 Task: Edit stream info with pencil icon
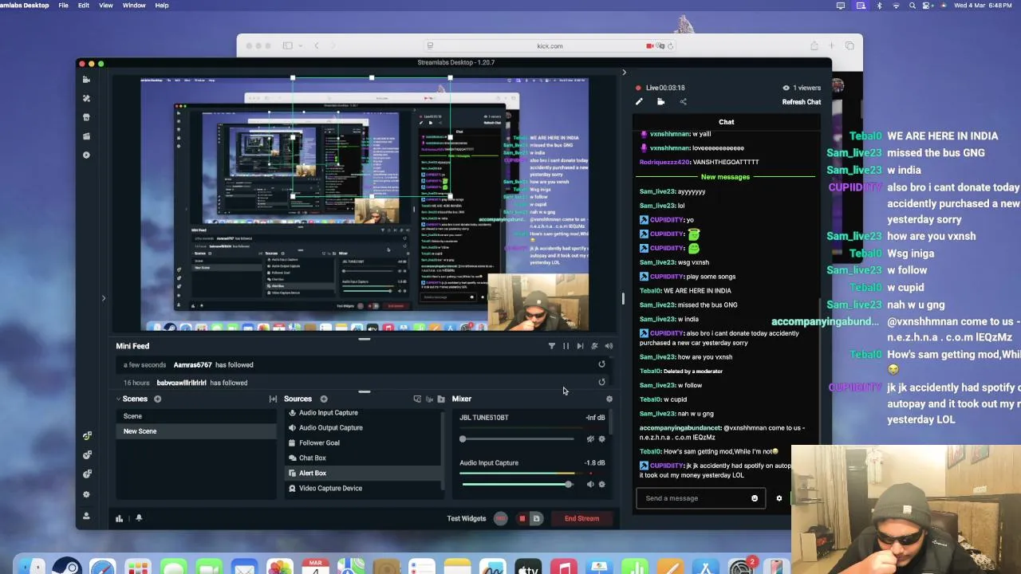click(639, 102)
